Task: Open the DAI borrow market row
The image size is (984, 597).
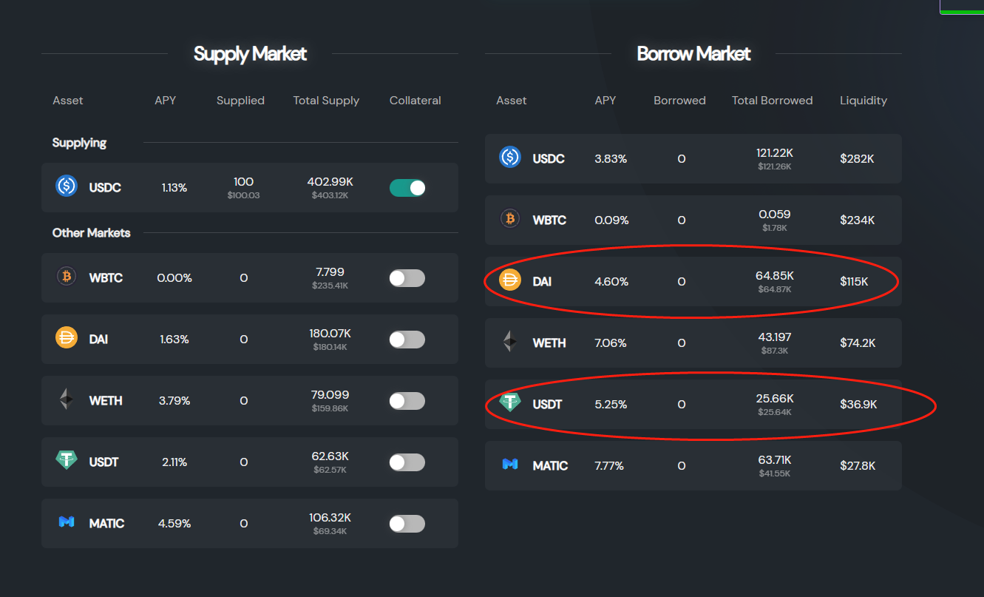Action: [x=693, y=281]
